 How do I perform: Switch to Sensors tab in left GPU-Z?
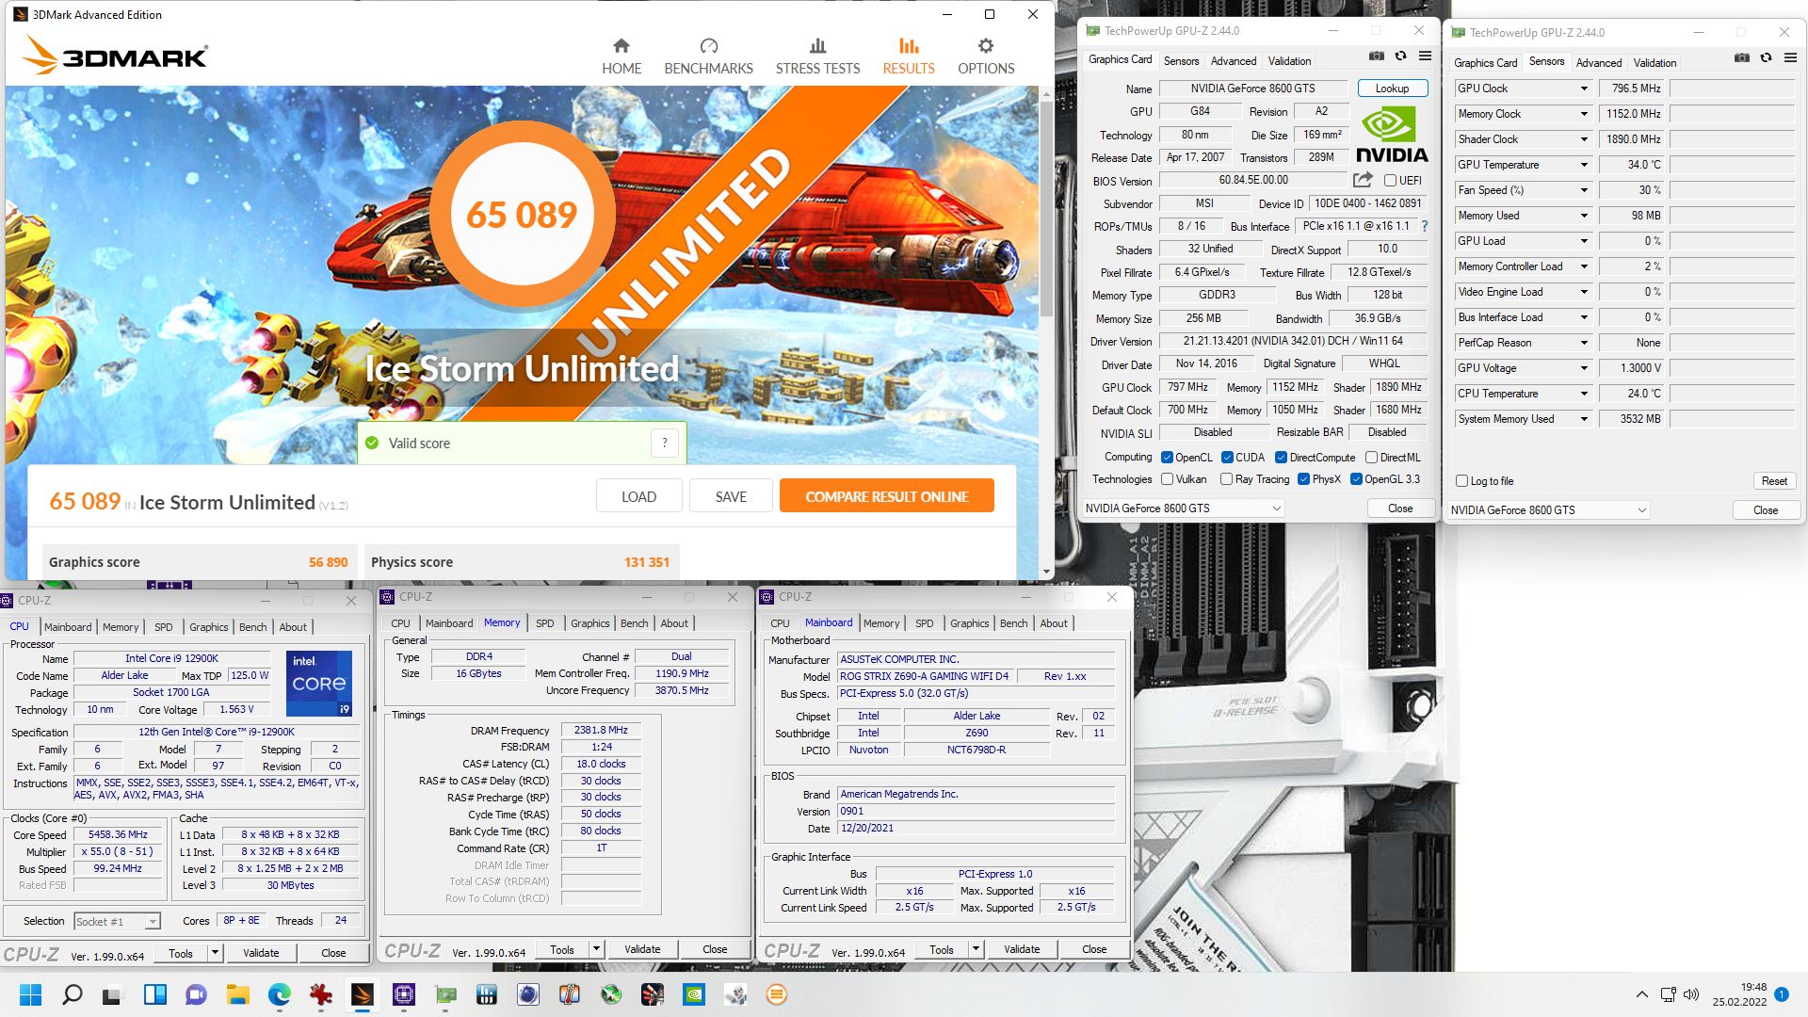(1181, 60)
